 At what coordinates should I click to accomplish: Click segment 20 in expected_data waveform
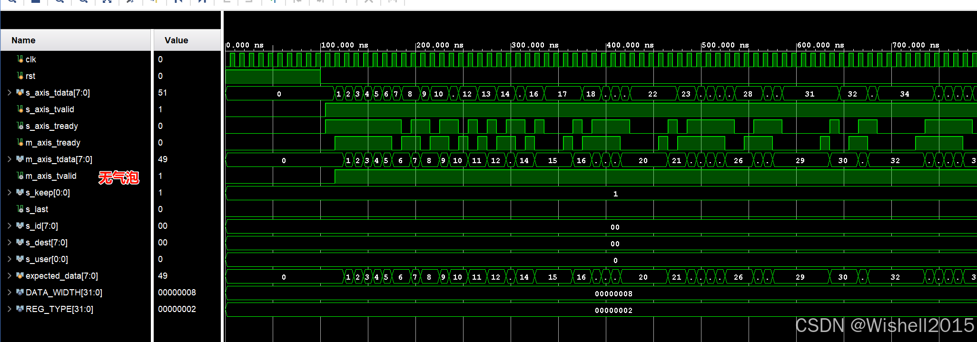click(x=643, y=277)
